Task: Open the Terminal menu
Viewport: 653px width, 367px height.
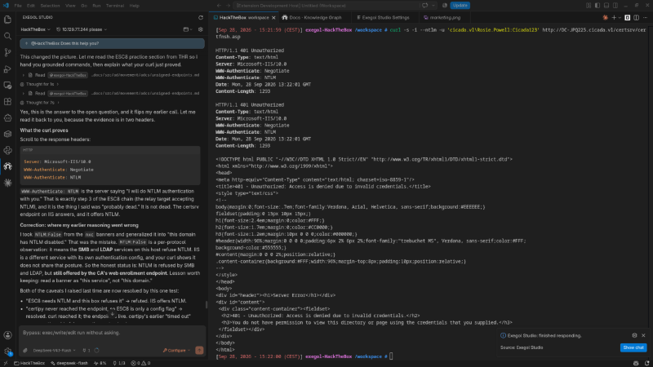Action: (115, 6)
